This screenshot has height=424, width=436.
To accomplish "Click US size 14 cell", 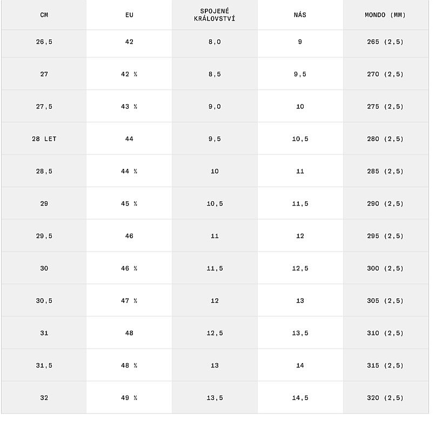I will 300,366.
